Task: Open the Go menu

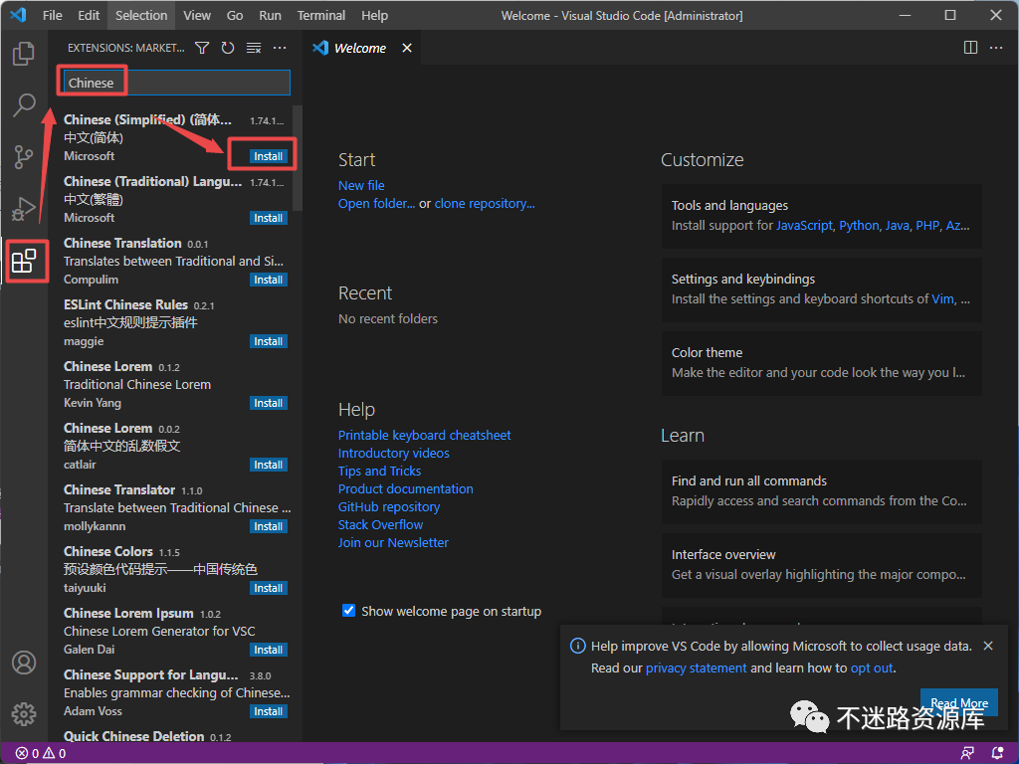Action: pyautogui.click(x=235, y=16)
